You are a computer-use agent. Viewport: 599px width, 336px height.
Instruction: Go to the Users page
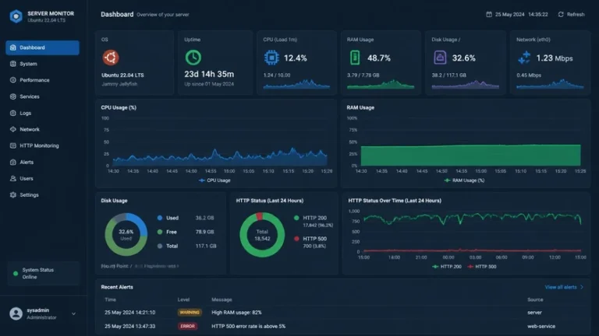point(42,179)
